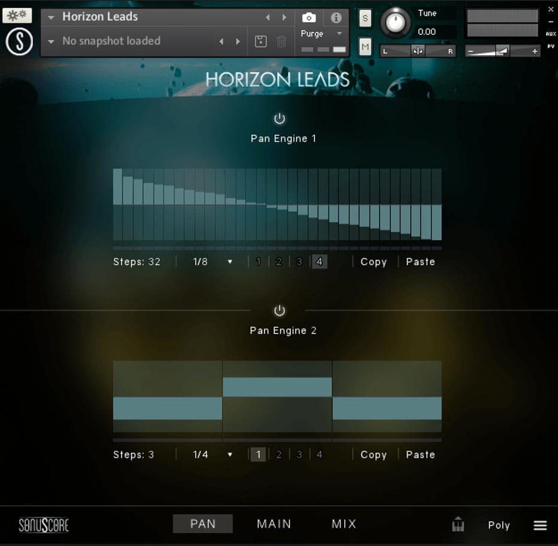The width and height of the screenshot is (558, 546).
Task: Toggle Pan Engine 2 power button
Action: point(280,311)
